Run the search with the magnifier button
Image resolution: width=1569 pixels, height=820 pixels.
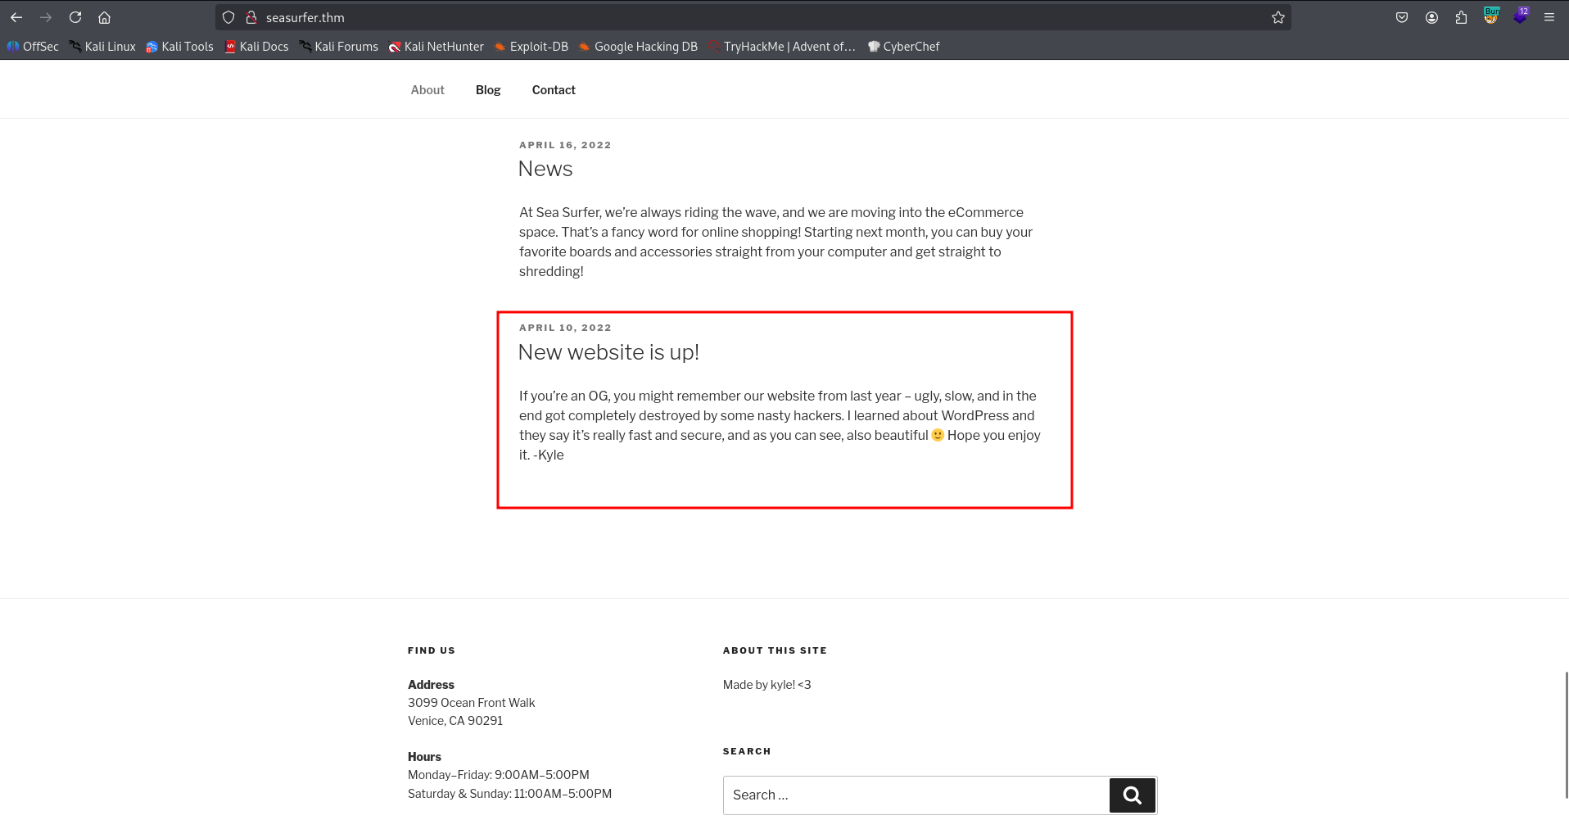pyautogui.click(x=1132, y=795)
